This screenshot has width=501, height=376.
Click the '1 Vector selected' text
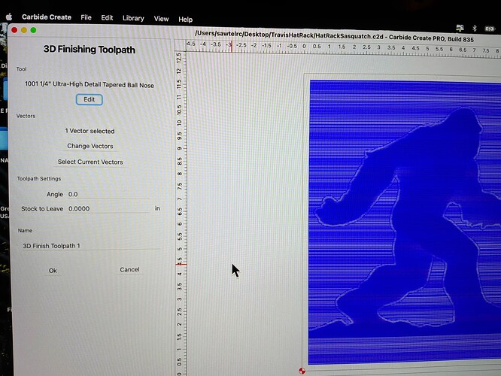pos(90,131)
